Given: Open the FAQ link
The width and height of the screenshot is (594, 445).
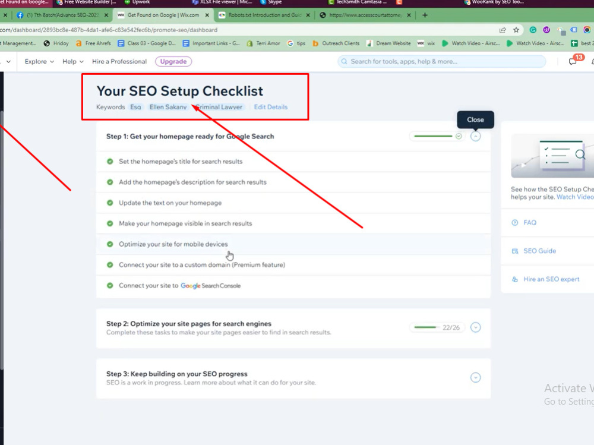Looking at the screenshot, I should [x=530, y=222].
